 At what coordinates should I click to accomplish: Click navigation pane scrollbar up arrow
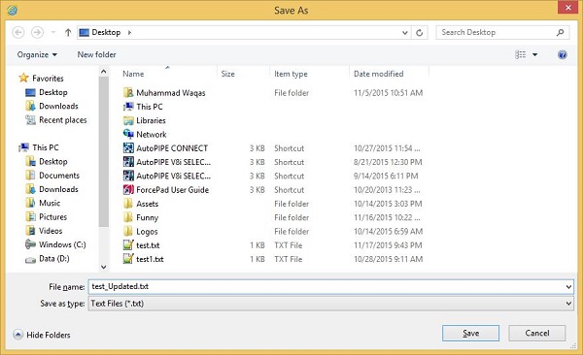(104, 72)
